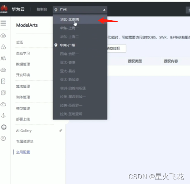Screen dimensions: 190x184
Task: Click the sailboat-shaped sidebar icon
Action: click(x=3, y=116)
